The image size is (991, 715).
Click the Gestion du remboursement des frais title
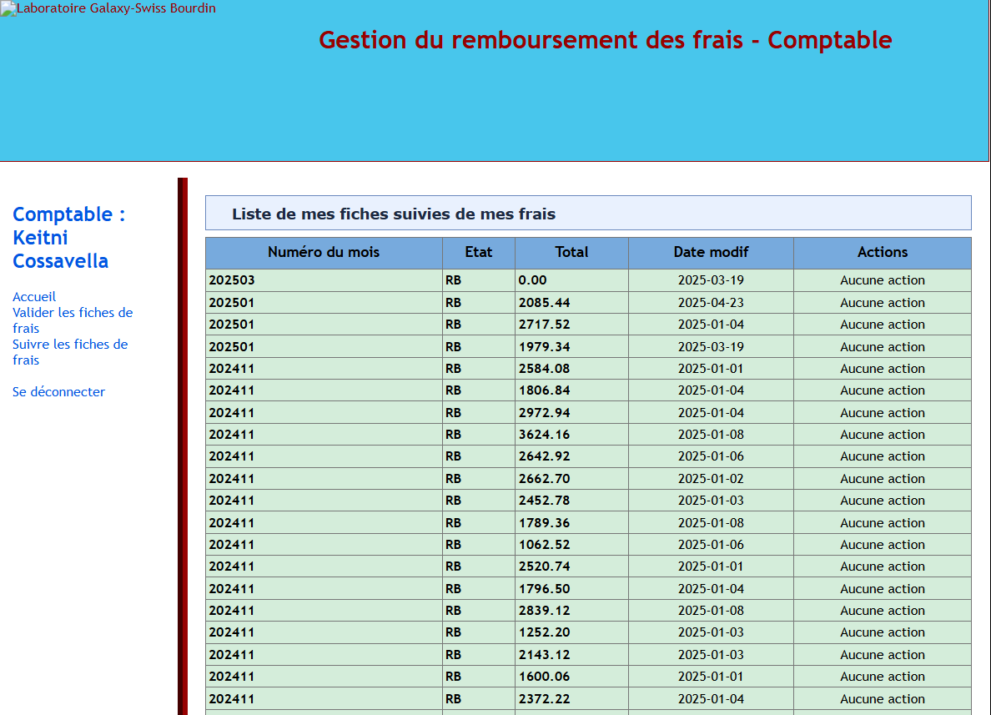605,40
